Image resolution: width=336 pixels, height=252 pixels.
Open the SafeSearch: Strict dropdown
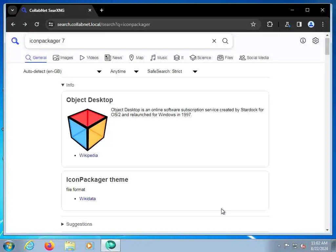click(172, 71)
